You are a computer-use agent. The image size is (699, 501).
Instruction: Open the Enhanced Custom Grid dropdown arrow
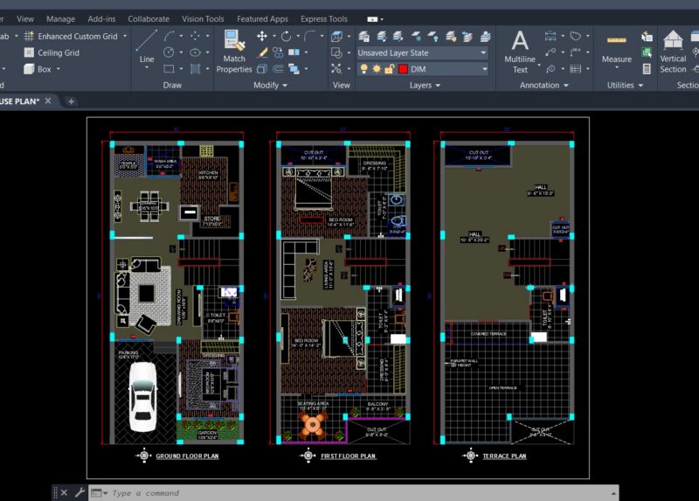coord(125,36)
